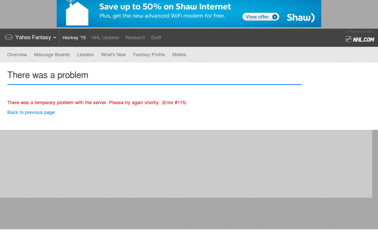Switch to the Overview tab
Viewport: 378px width, 234px height.
17,55
